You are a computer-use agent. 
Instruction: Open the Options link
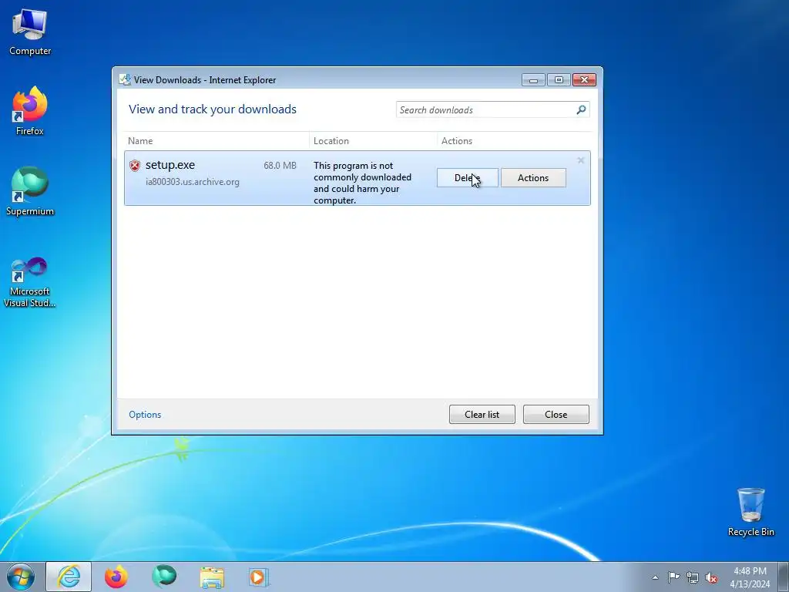point(145,414)
